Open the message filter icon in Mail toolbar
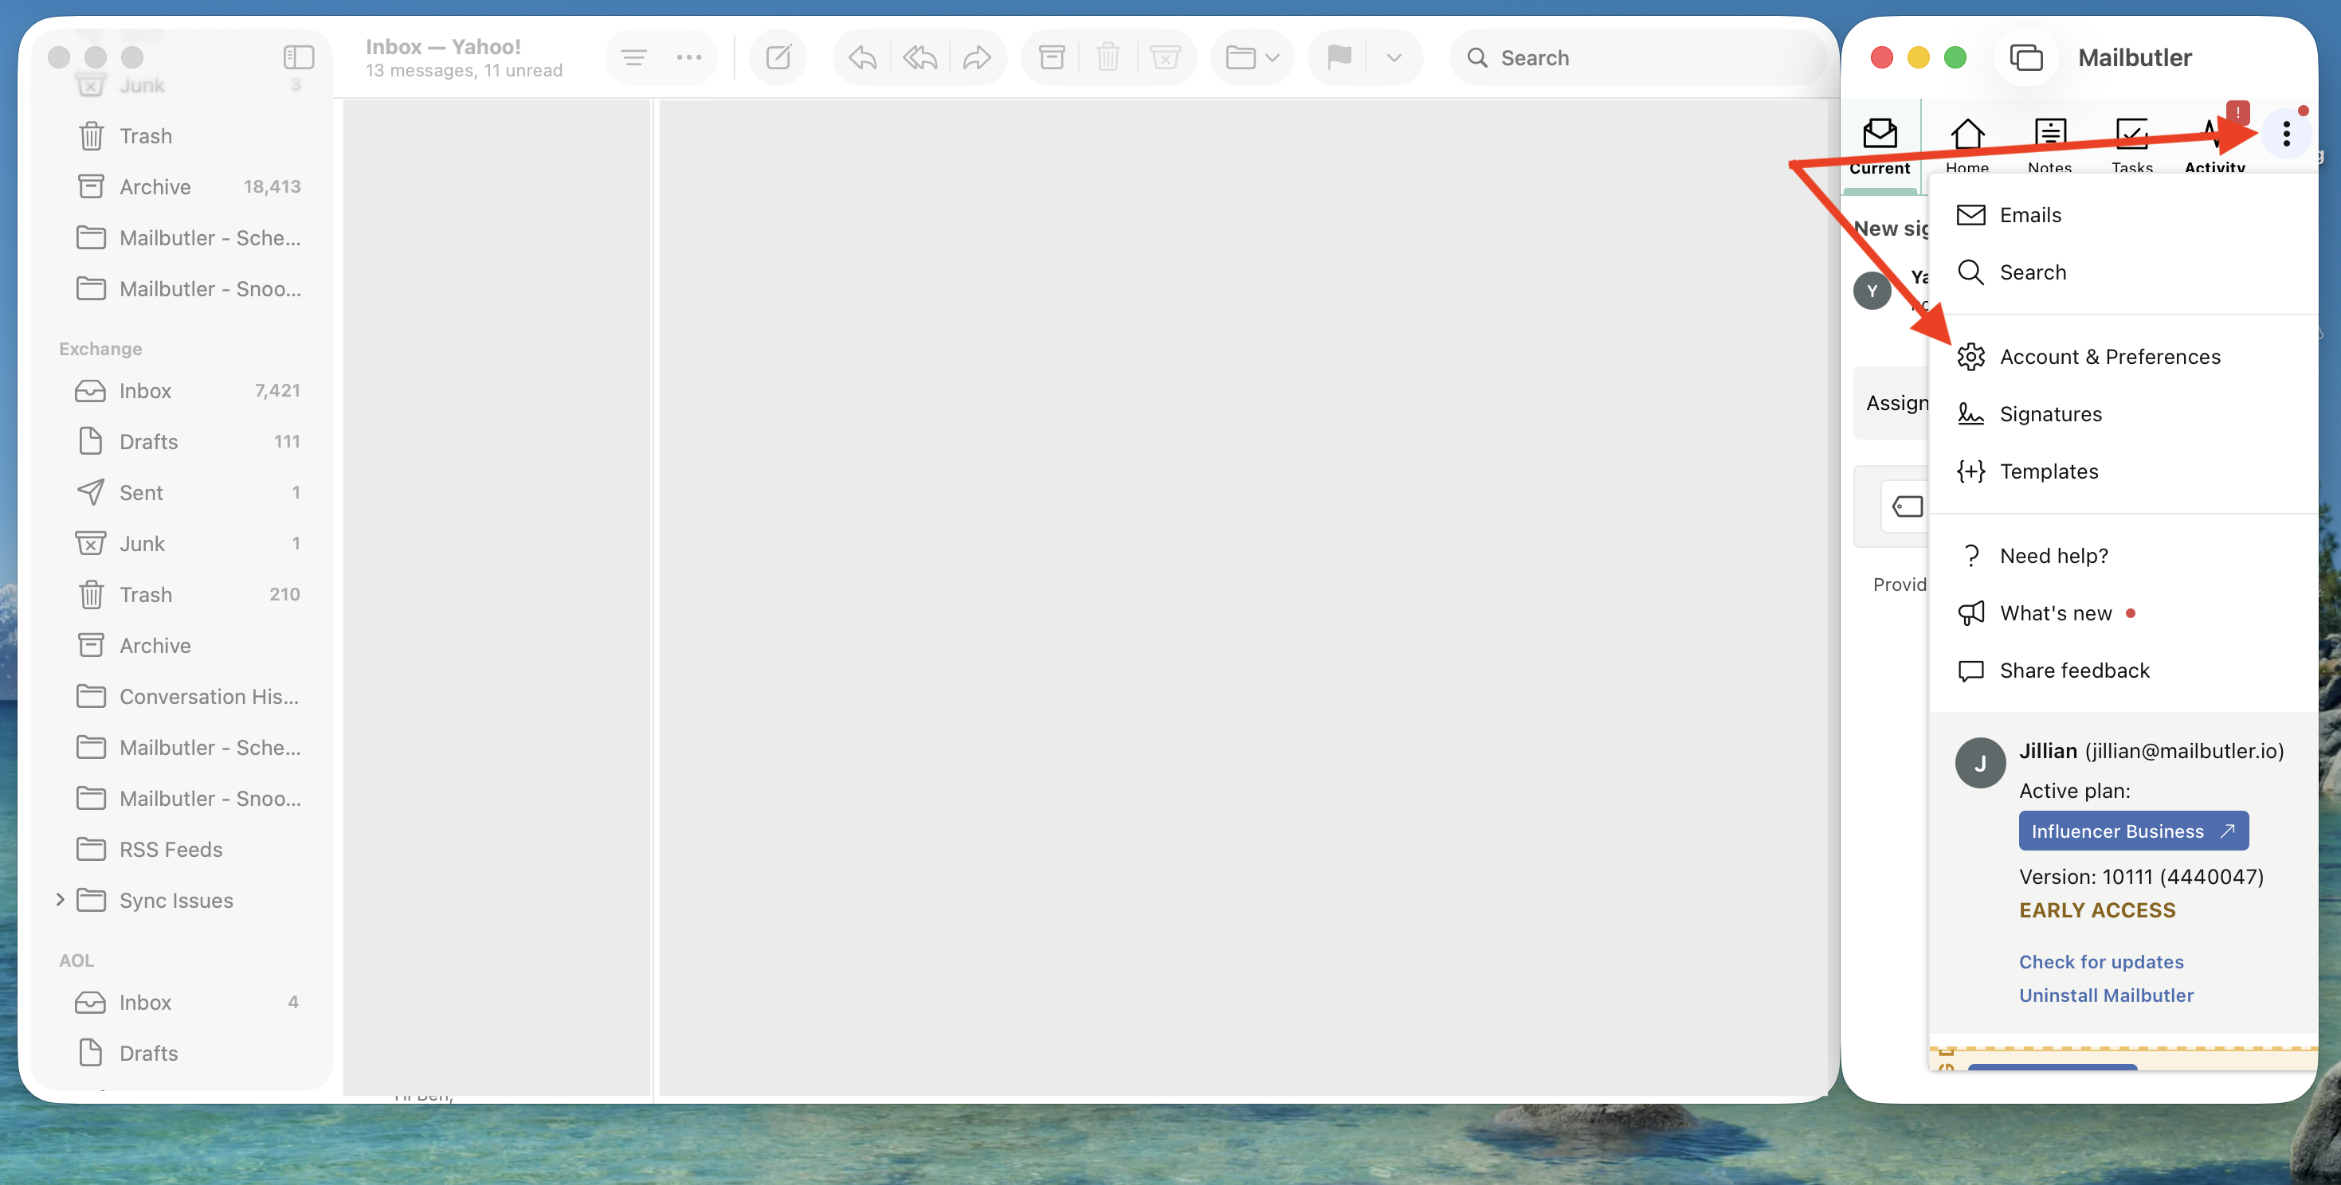The height and width of the screenshot is (1185, 2341). 633,58
